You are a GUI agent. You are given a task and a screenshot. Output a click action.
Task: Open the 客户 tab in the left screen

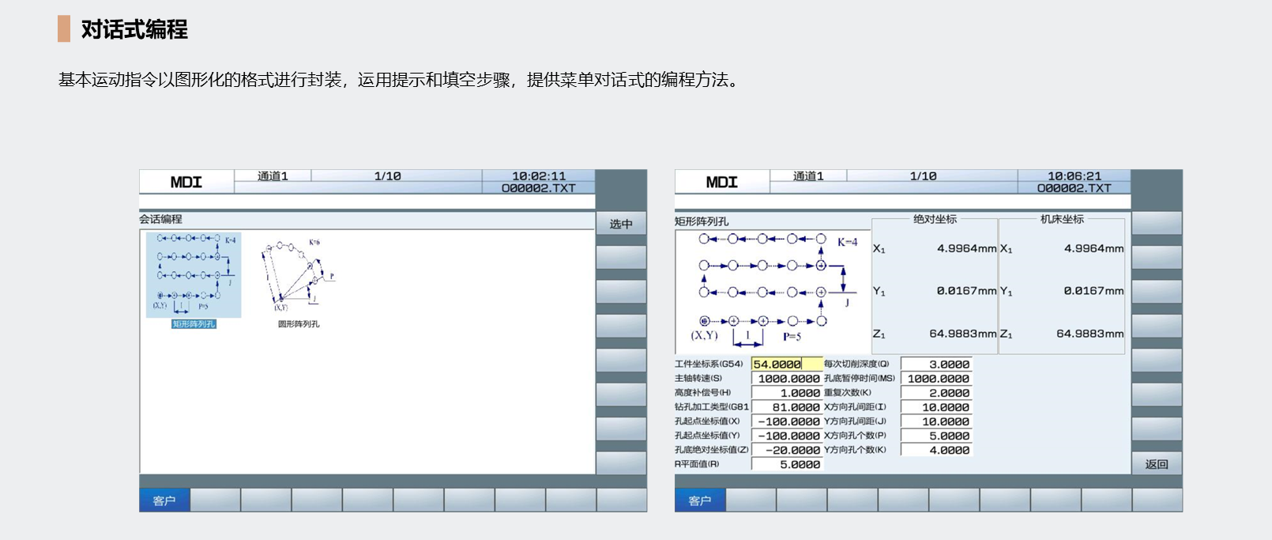click(164, 500)
